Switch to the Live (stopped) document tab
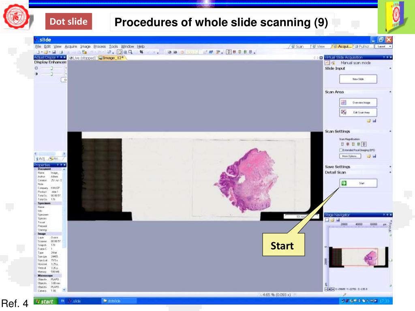 [82, 58]
